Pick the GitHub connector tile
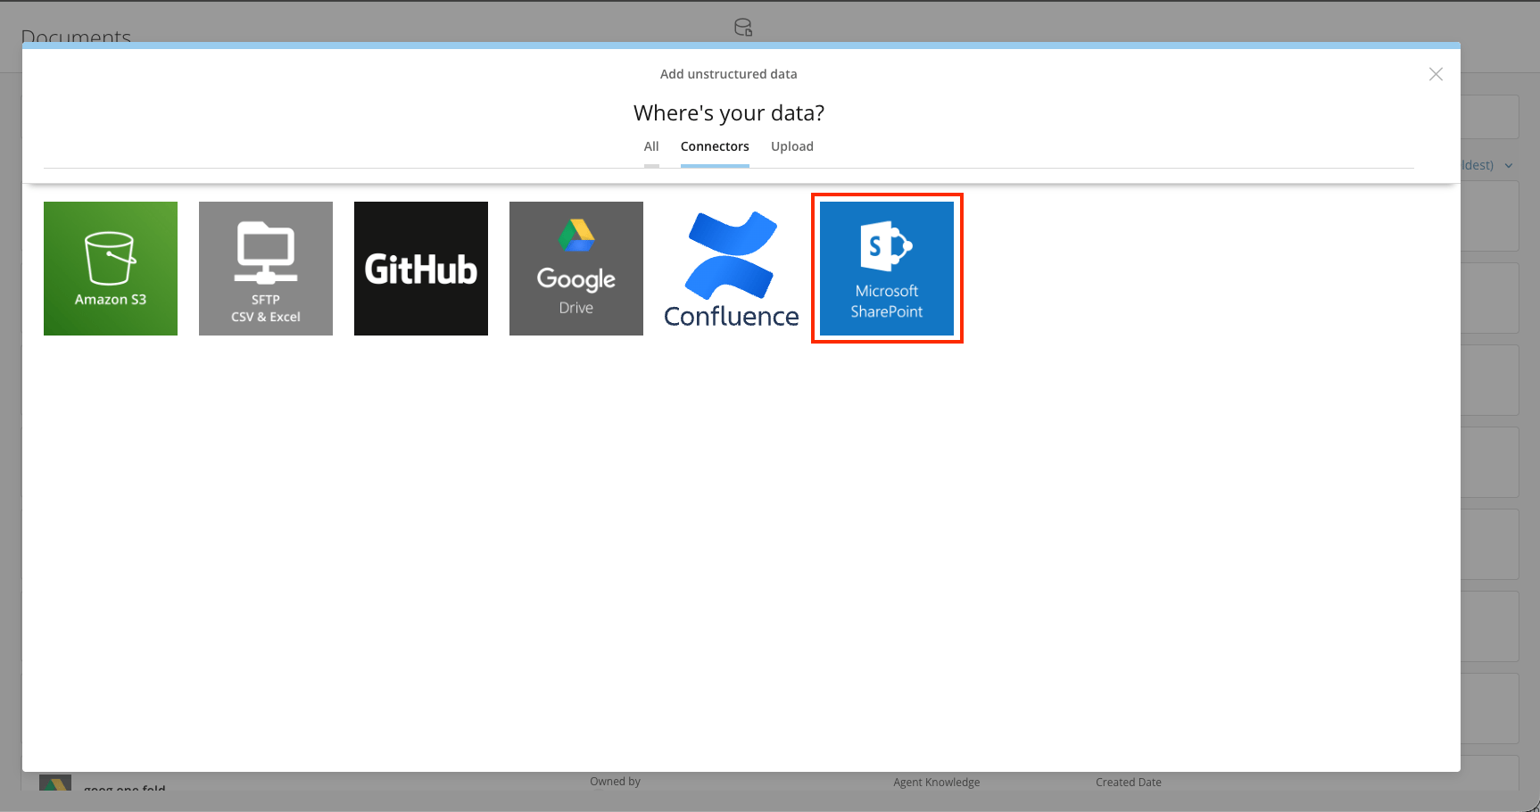This screenshot has width=1540, height=812. [421, 269]
